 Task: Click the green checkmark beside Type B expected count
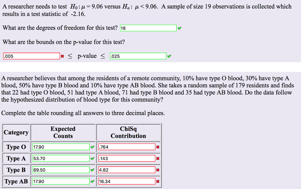point(93,170)
